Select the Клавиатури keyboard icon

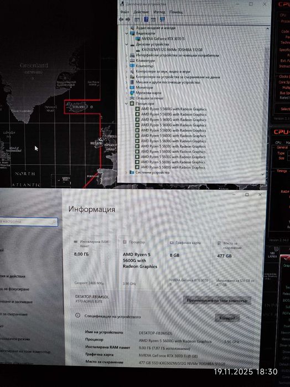[x=132, y=61]
